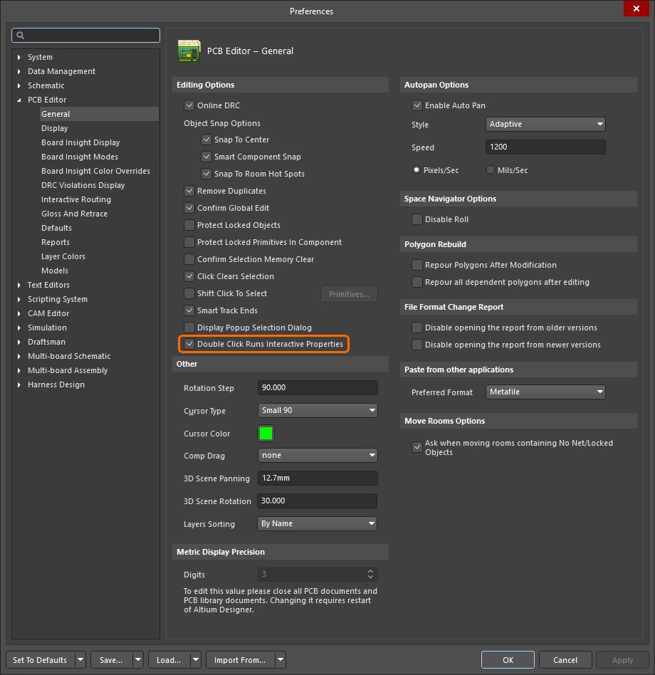Click the PCB Editor General page icon
This screenshot has height=675, width=655.
(189, 51)
